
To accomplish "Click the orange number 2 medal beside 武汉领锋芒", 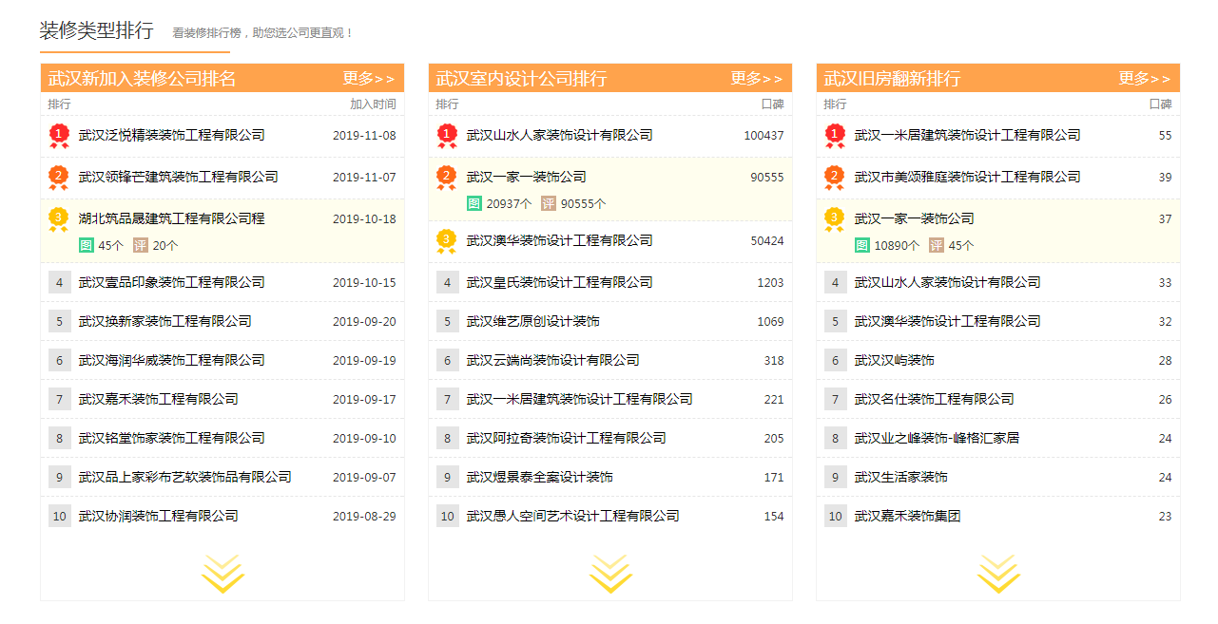I will (57, 177).
